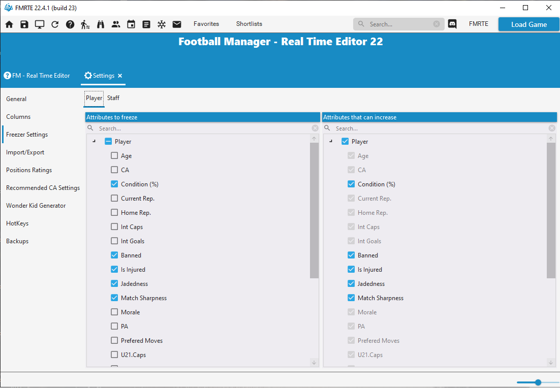Switch to FM - Real Time Editor tab
Screen dimensions: 560x389
tap(37, 76)
